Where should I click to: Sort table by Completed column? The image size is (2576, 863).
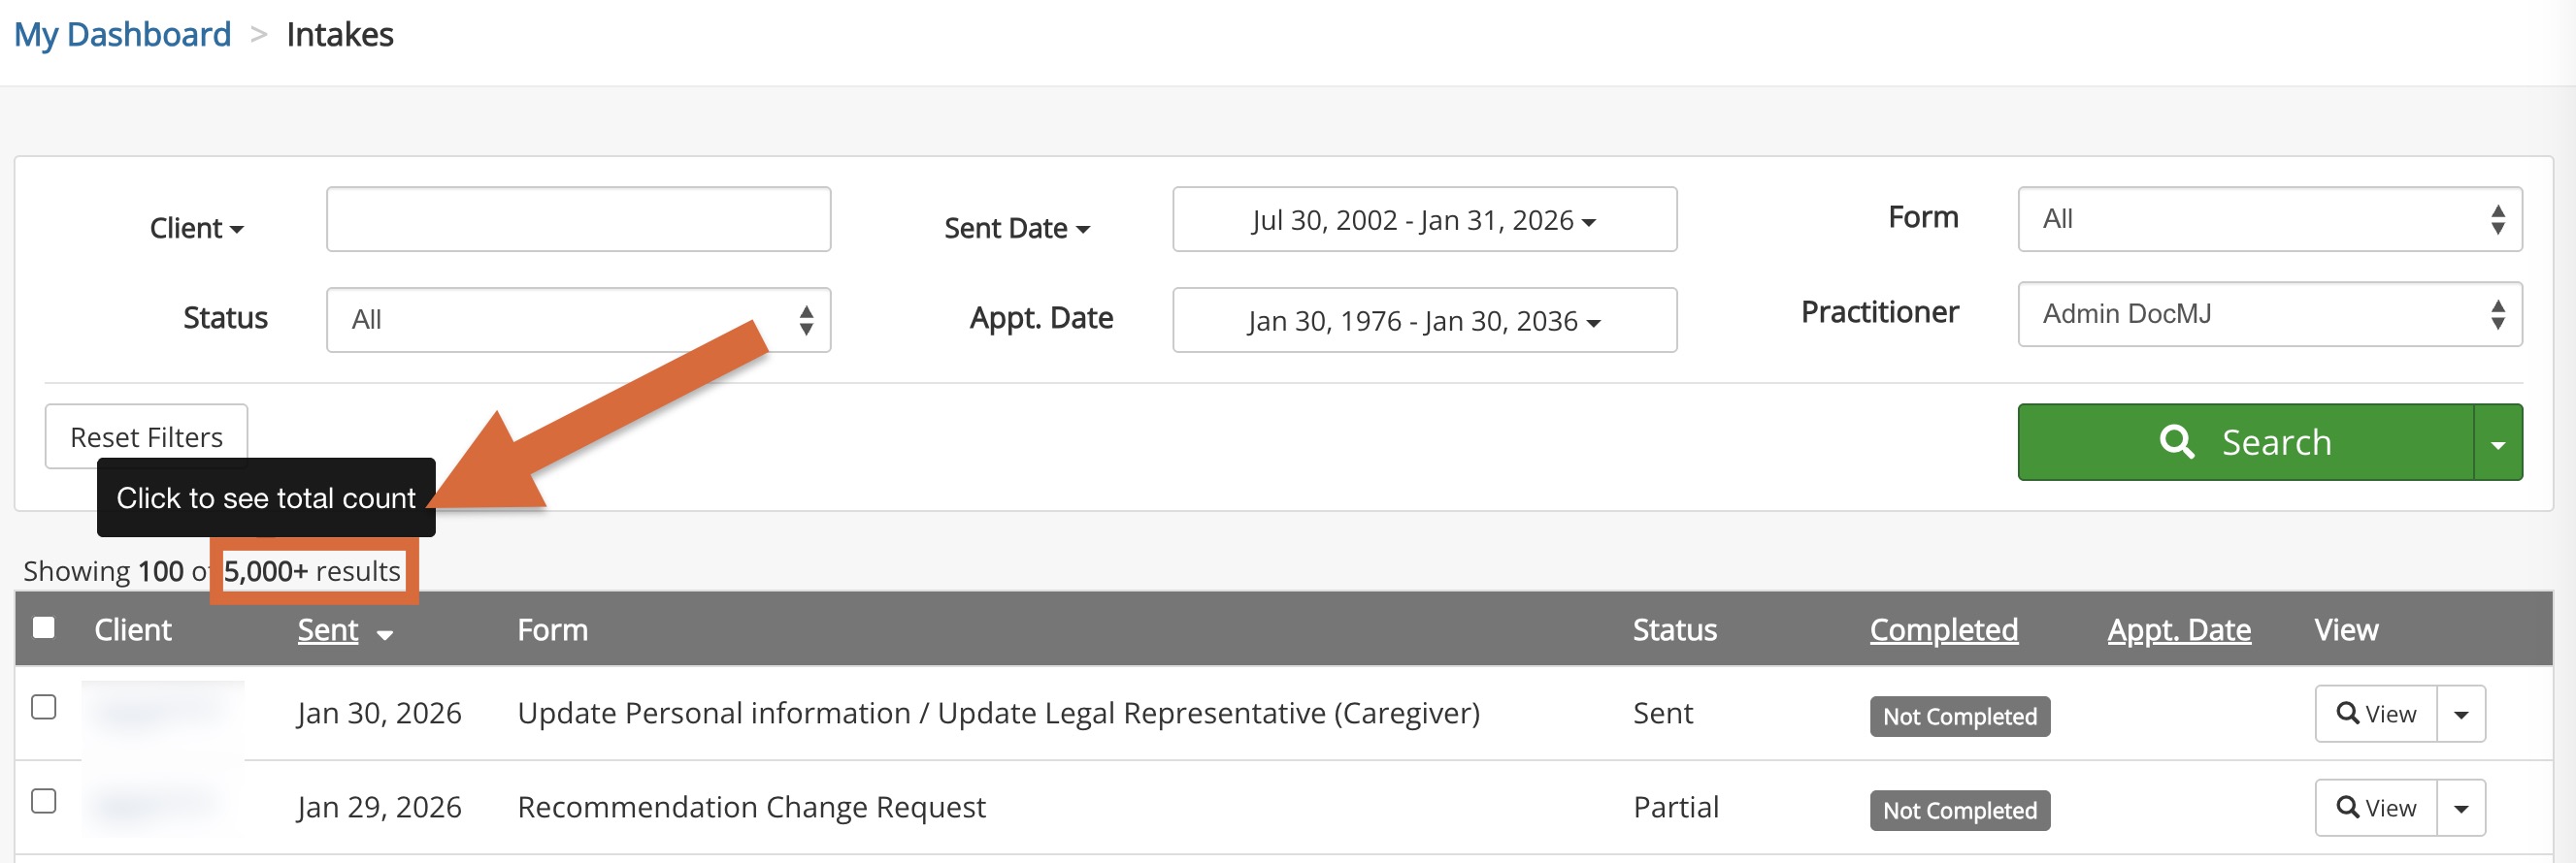1943,629
